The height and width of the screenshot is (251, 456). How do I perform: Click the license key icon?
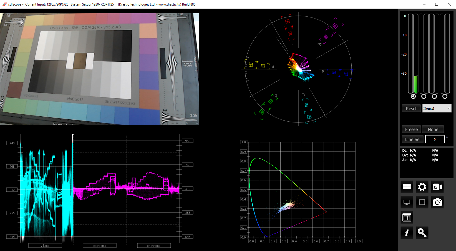(422, 233)
